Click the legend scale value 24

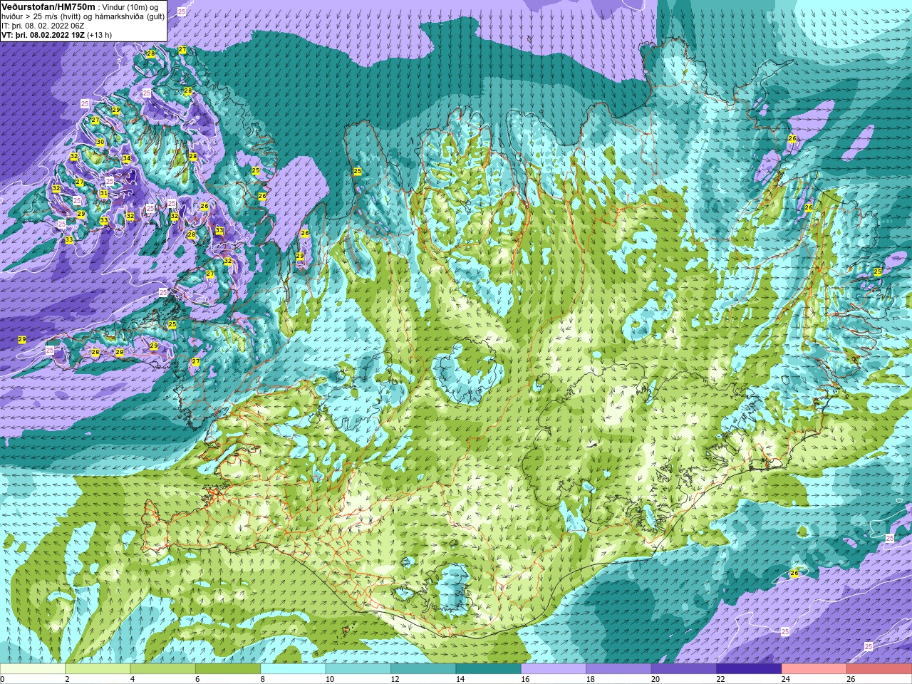click(786, 680)
